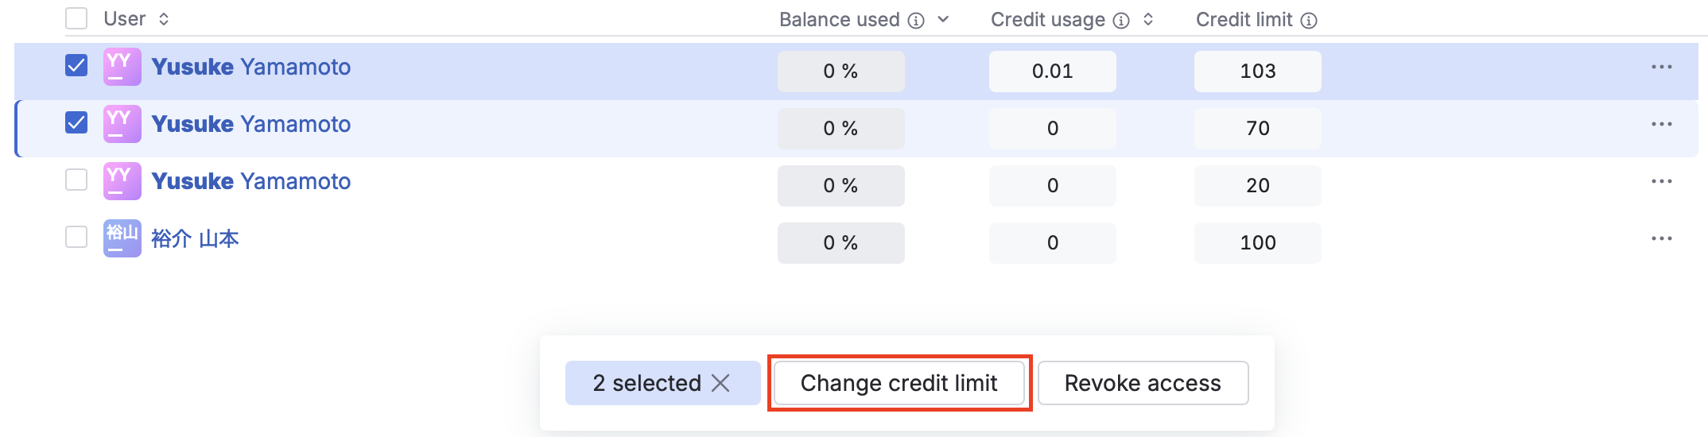Sort by the User column arrows
Image resolution: width=1708 pixels, height=437 pixels.
pyautogui.click(x=164, y=19)
